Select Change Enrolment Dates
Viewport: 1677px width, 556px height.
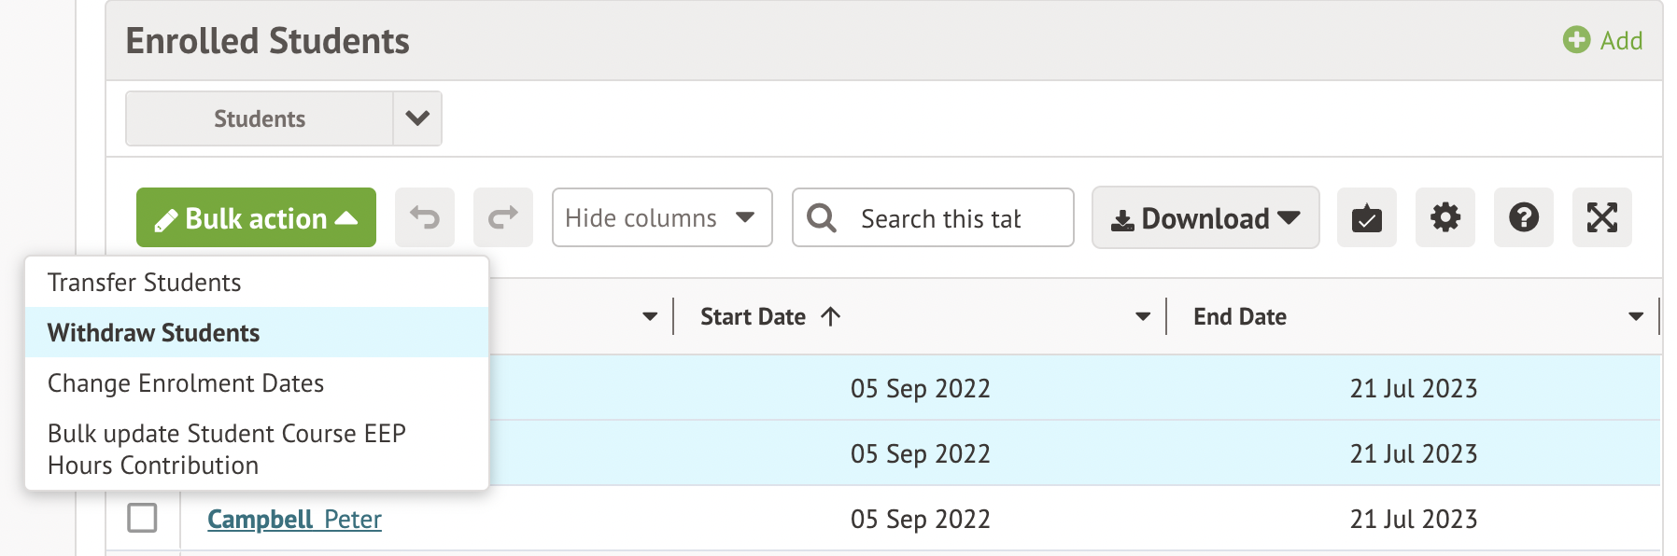186,383
